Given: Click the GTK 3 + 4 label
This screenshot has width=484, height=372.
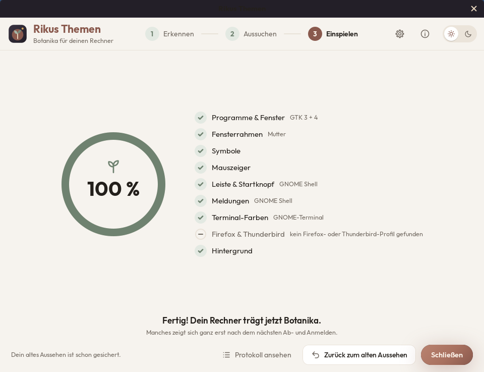Looking at the screenshot, I should pyautogui.click(x=304, y=118).
